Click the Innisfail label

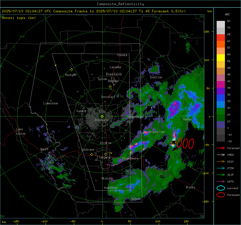tap(108, 97)
